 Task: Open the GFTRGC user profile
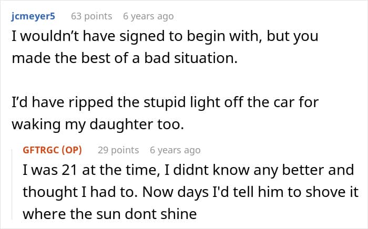coord(42,150)
